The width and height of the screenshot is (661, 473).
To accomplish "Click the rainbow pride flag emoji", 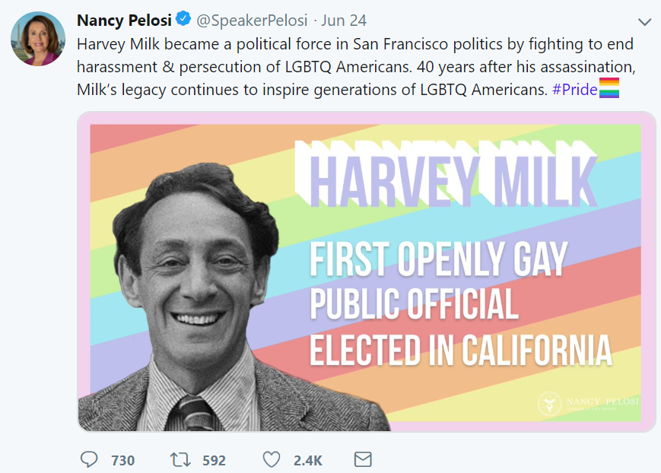I will (x=609, y=89).
